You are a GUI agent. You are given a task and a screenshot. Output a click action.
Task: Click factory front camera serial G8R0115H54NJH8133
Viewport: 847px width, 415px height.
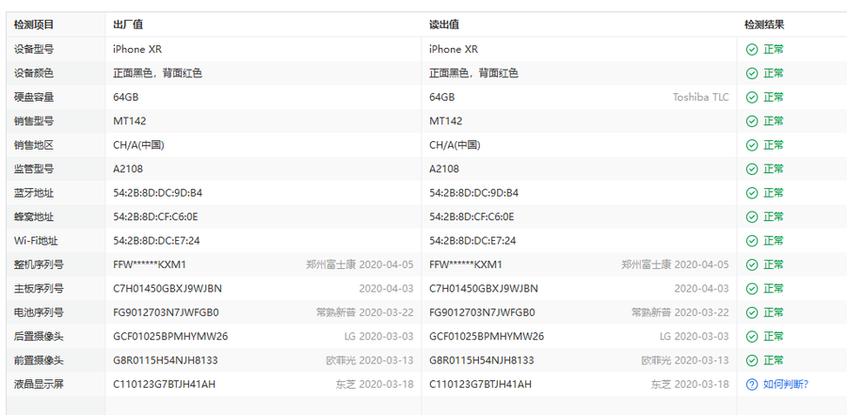coord(166,360)
